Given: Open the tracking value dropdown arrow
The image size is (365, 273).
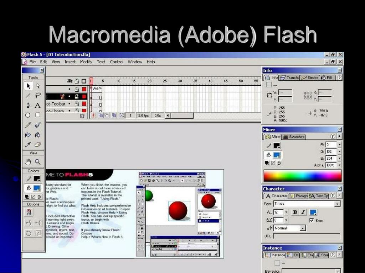Looking at the screenshot, I should 286,220.
